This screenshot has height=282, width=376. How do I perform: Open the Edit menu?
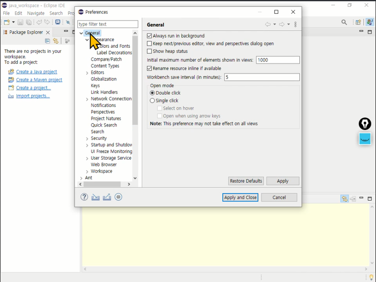(18, 13)
